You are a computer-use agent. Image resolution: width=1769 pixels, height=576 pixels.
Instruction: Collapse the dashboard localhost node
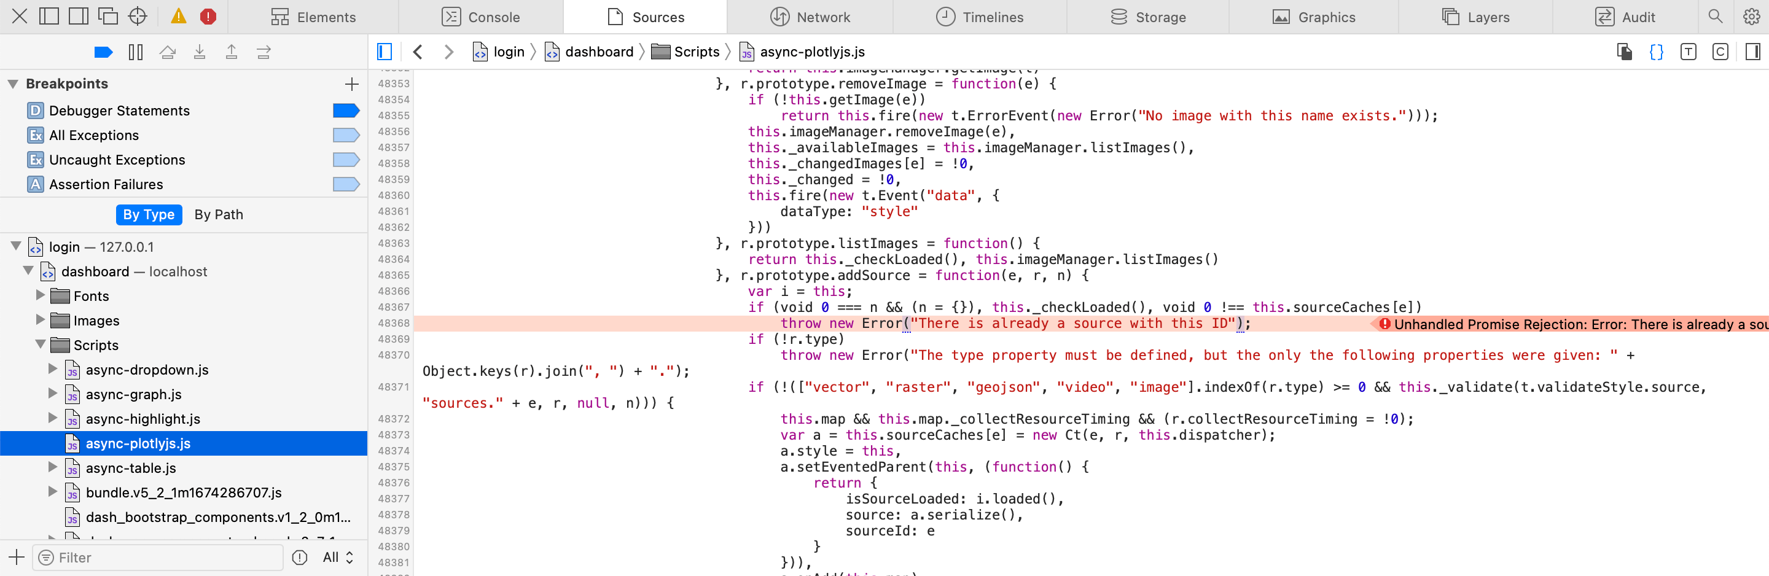tap(28, 271)
